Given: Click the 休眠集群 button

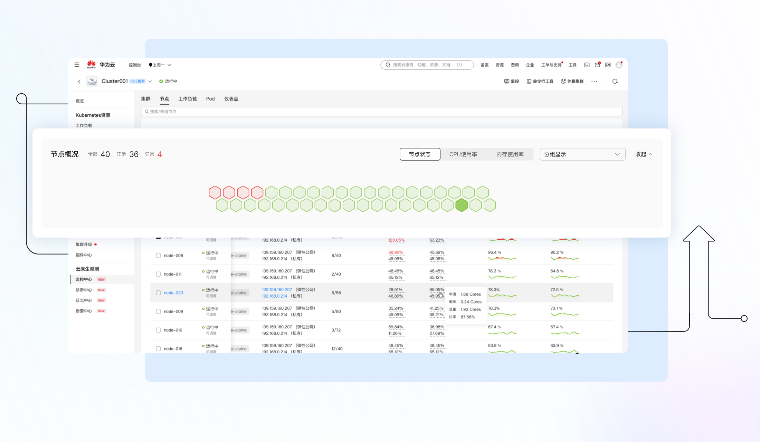Looking at the screenshot, I should coord(572,81).
